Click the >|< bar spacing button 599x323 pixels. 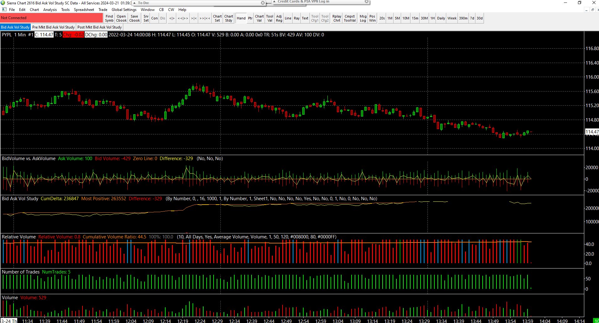pos(194,18)
